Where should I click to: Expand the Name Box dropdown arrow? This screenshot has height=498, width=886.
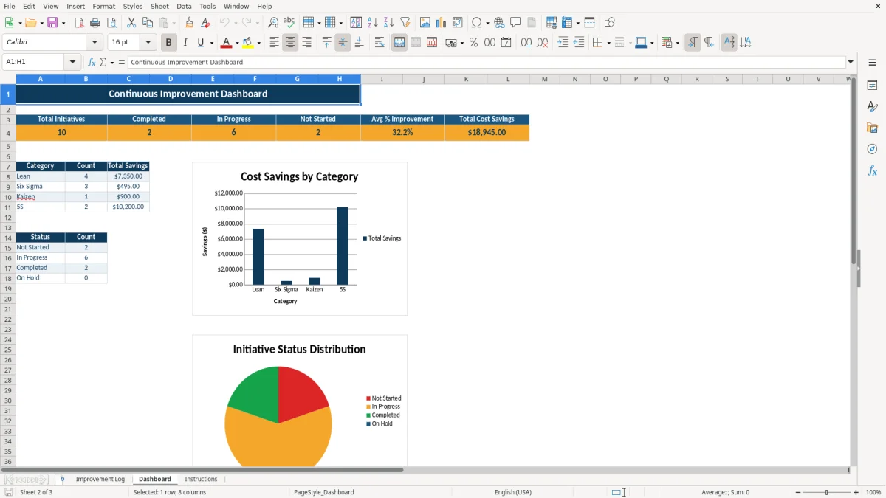(72, 63)
